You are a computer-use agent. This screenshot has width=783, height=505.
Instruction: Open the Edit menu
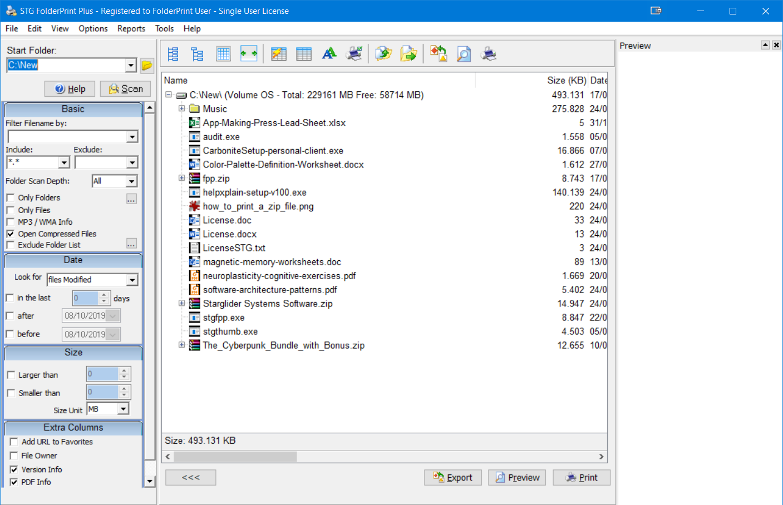coord(35,28)
